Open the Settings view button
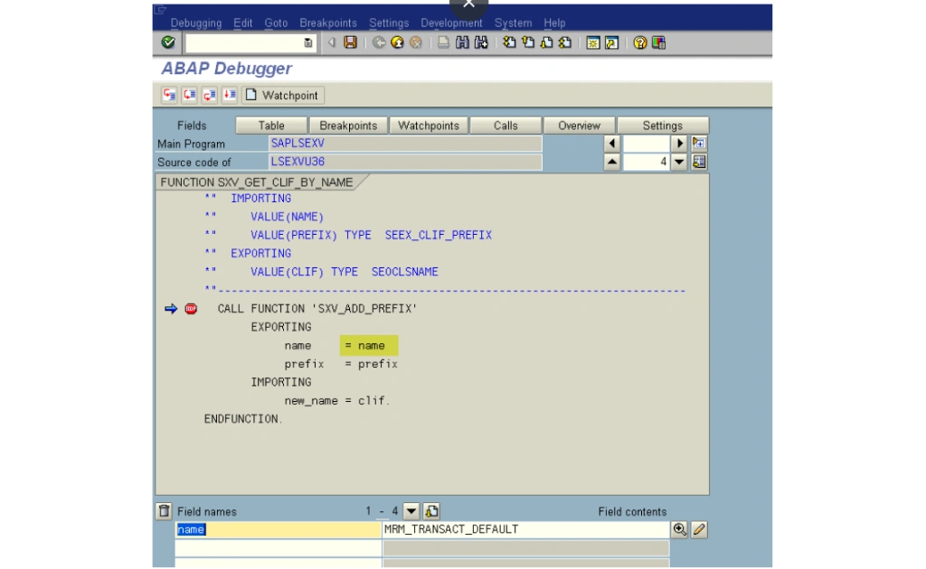Image resolution: width=926 pixels, height=569 pixels. tap(663, 126)
